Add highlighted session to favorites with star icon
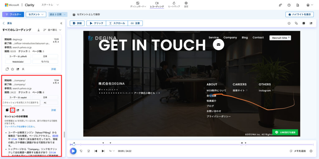 (12, 110)
